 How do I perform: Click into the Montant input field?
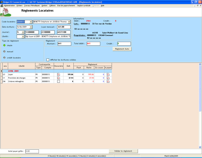pyautogui.click(x=64, y=44)
